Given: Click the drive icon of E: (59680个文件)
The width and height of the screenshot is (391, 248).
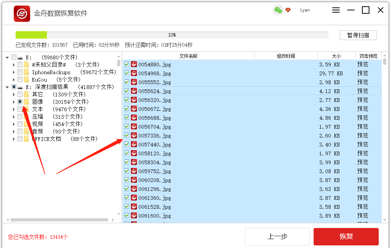Looking at the screenshot, I should pos(20,58).
